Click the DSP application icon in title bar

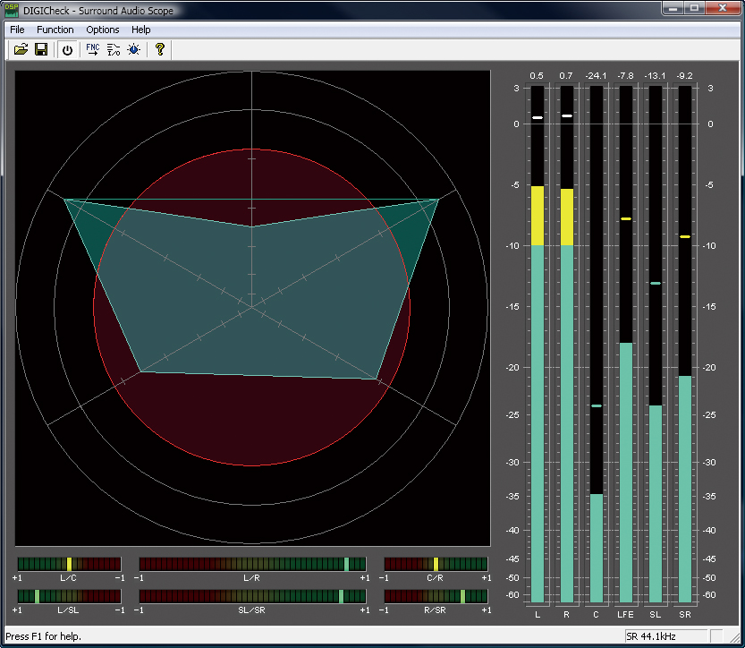point(12,10)
